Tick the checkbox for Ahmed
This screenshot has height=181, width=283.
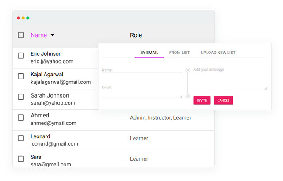click(21, 117)
